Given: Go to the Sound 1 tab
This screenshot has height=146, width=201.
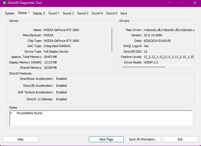Looking at the screenshot, I should coord(54,13).
